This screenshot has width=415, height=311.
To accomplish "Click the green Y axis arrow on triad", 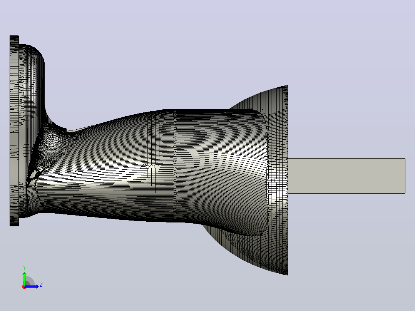I will tap(24, 278).
